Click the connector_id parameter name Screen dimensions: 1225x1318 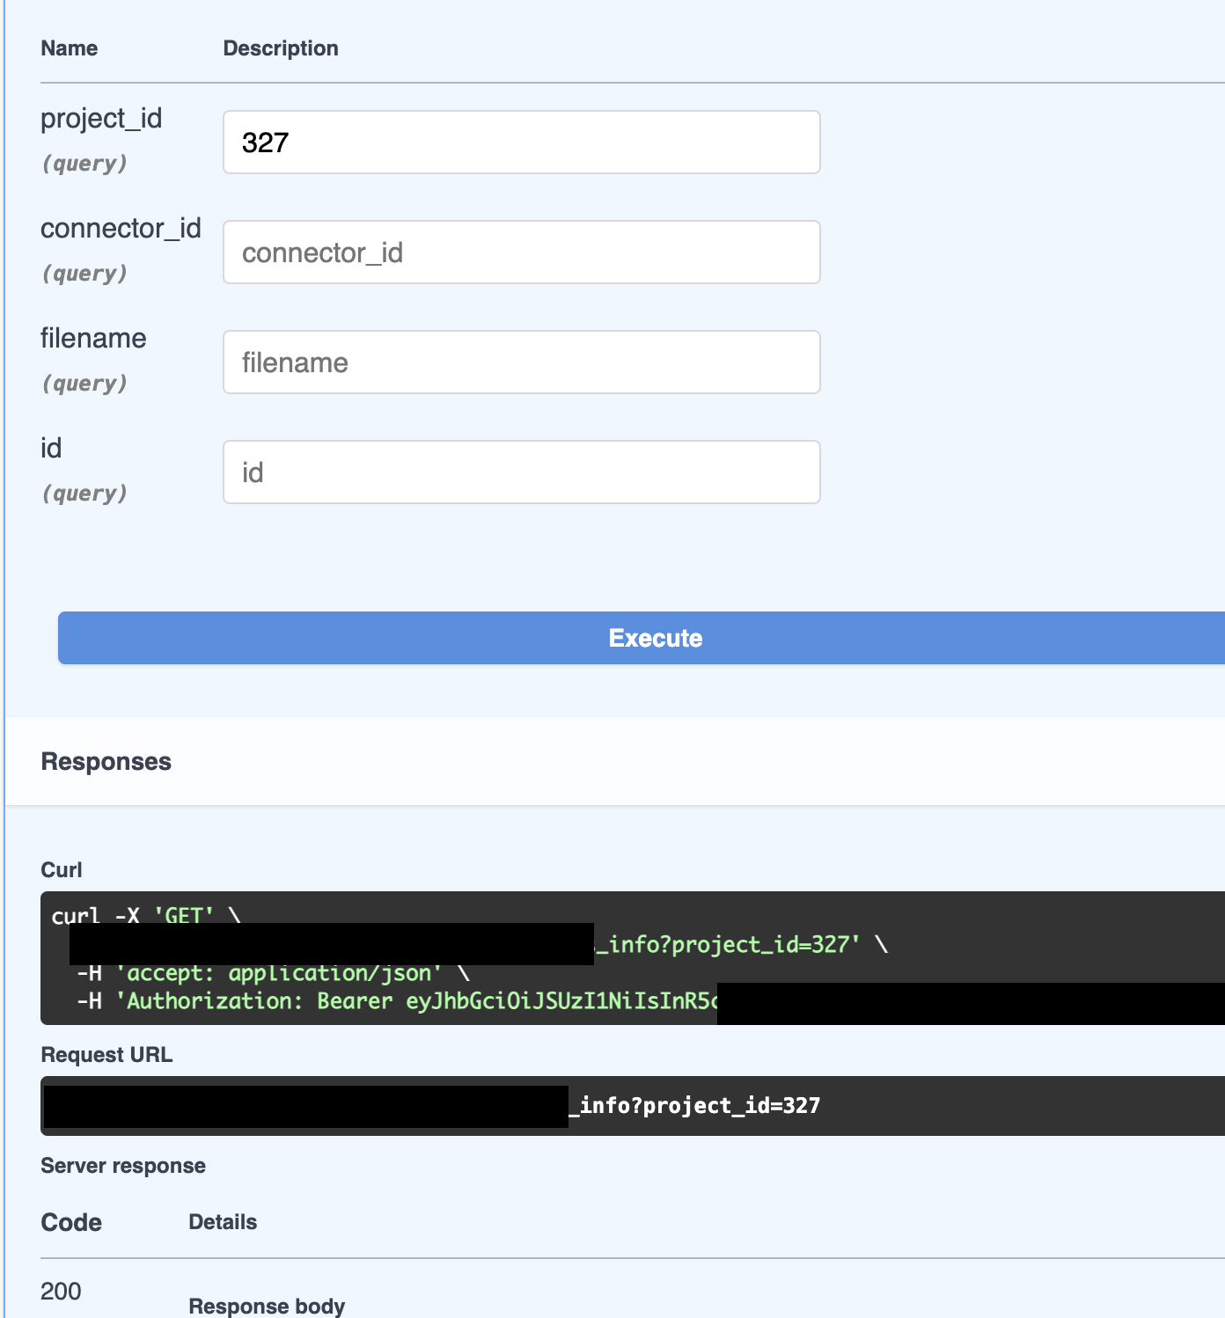(121, 229)
